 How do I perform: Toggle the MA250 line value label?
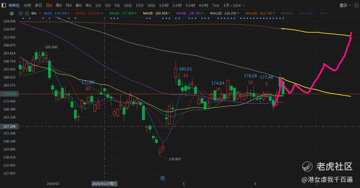click(x=260, y=13)
